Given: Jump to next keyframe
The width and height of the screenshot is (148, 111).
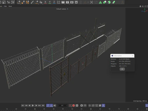Looking at the screenshot, I should coord(39,105).
